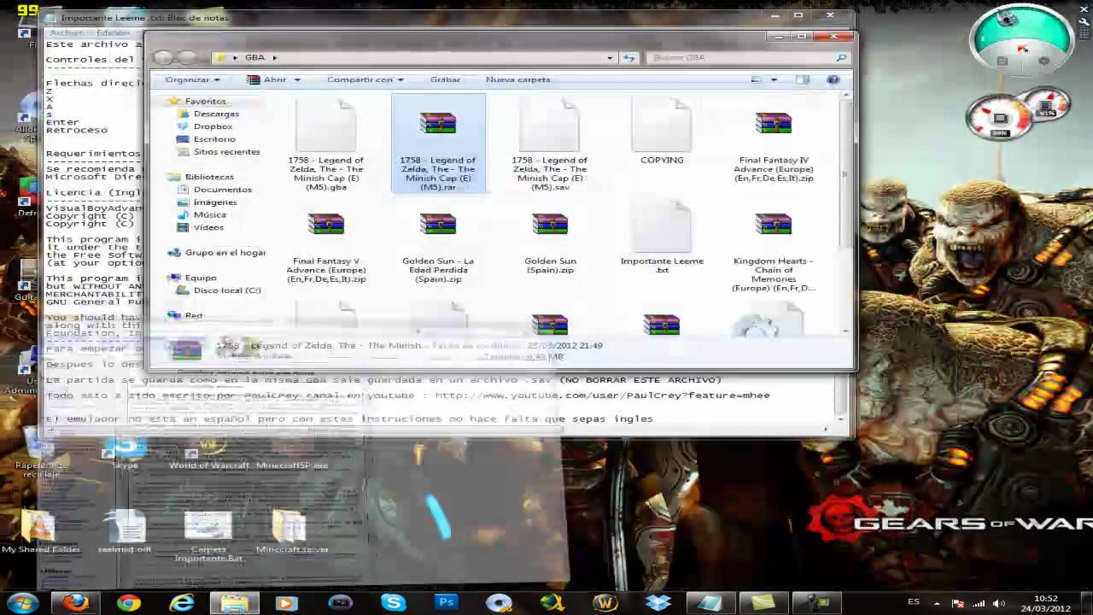1093x615 pixels.
Task: Open Vídeos library in navigation pane
Action: coord(209,228)
